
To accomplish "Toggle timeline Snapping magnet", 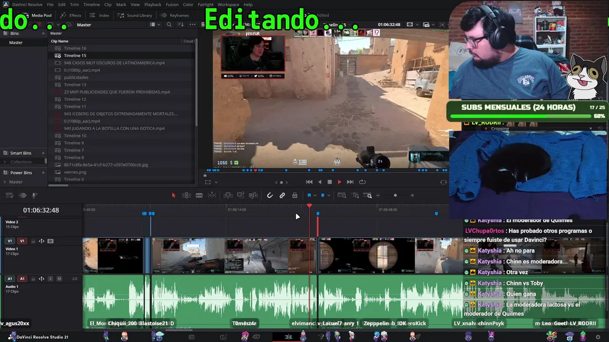I will tap(270, 195).
